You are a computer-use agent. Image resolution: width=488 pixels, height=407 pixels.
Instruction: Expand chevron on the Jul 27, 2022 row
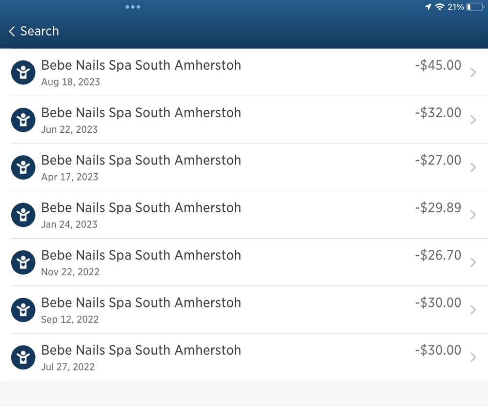click(473, 357)
